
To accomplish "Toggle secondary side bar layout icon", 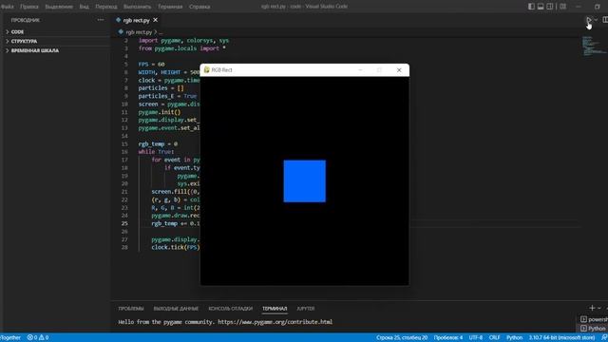I will tap(550, 7).
